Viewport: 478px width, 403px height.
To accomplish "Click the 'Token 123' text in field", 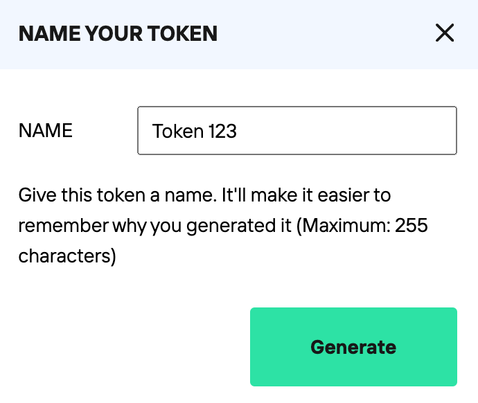I will click(x=194, y=131).
